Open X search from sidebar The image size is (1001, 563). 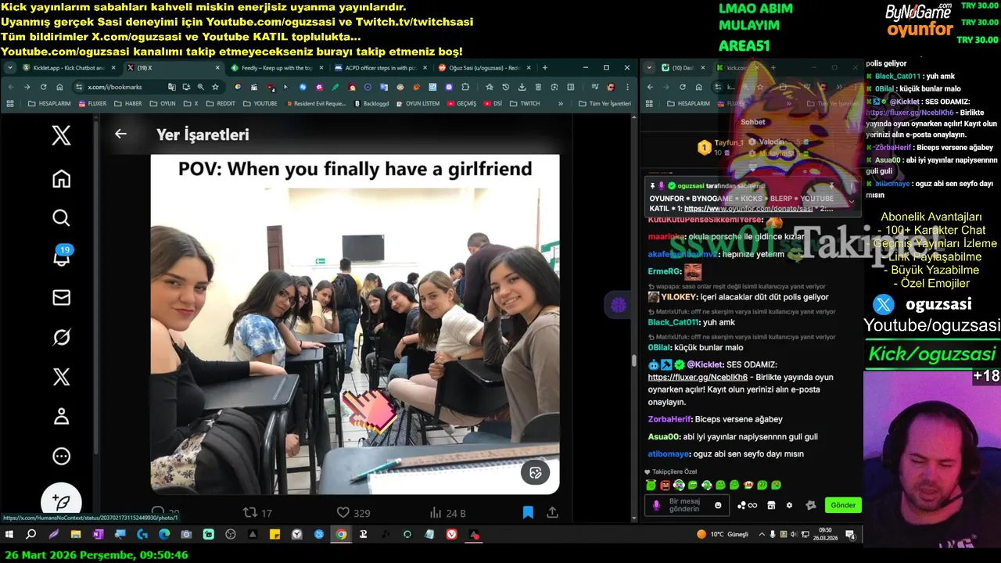(x=61, y=218)
